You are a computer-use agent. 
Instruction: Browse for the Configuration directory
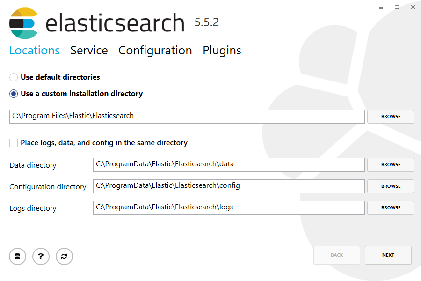[391, 186]
